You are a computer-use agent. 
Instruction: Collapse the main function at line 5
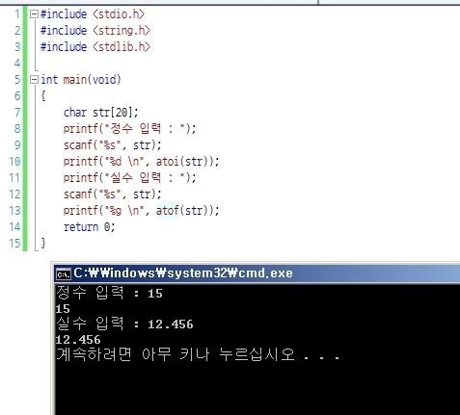(34, 80)
